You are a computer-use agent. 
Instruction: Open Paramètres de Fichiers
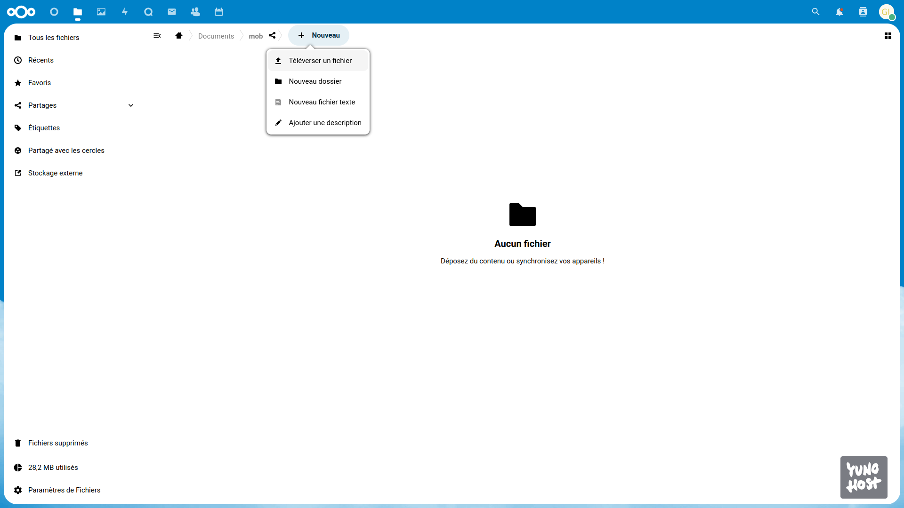[64, 490]
